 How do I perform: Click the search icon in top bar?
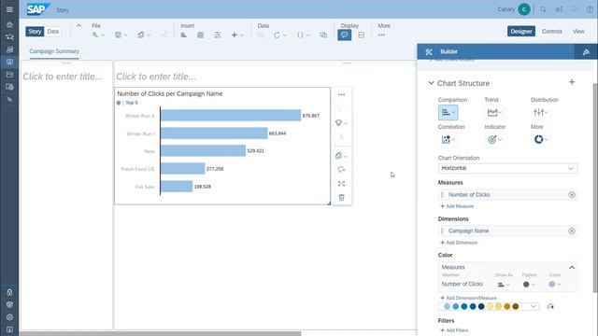(543, 9)
